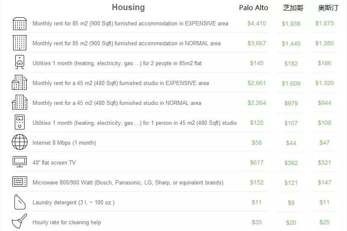This screenshot has height=231, width=347.
Task: Click the Housing section heading
Action: click(x=128, y=7)
